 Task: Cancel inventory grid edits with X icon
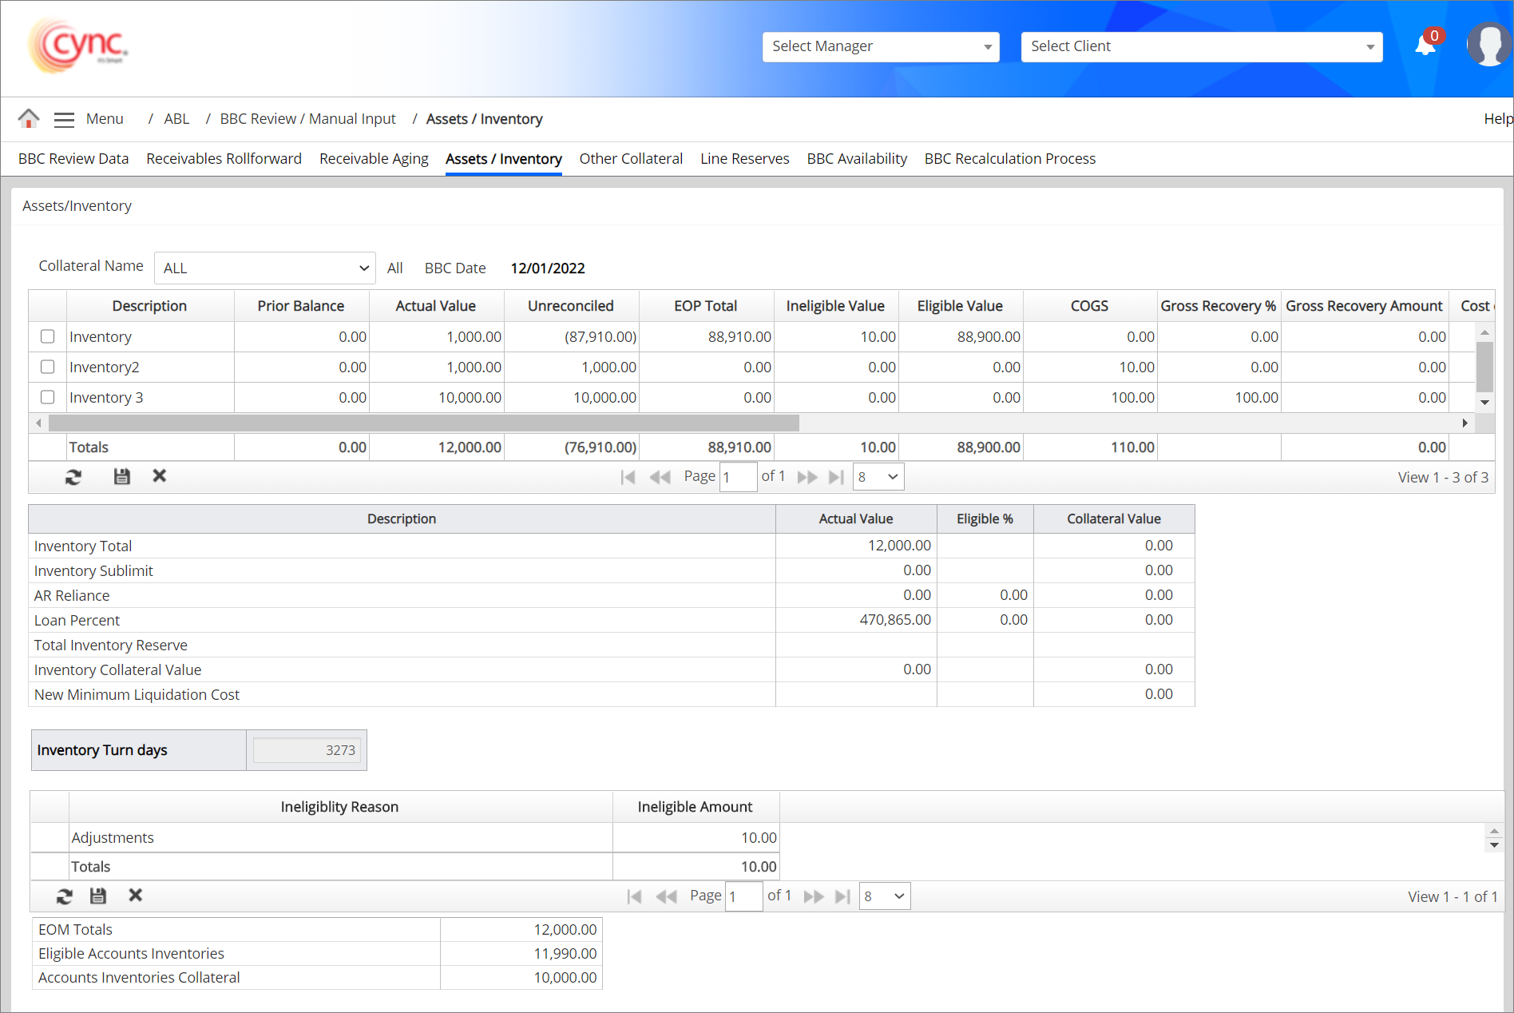160,476
